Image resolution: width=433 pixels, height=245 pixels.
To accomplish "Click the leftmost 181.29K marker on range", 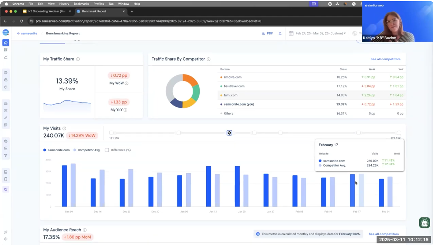I will [x=111, y=133].
